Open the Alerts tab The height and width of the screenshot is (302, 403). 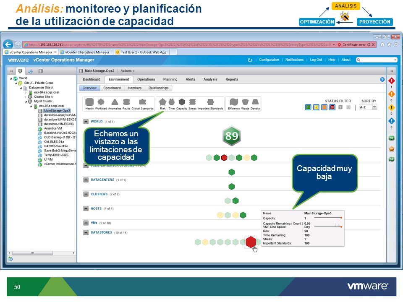point(191,79)
